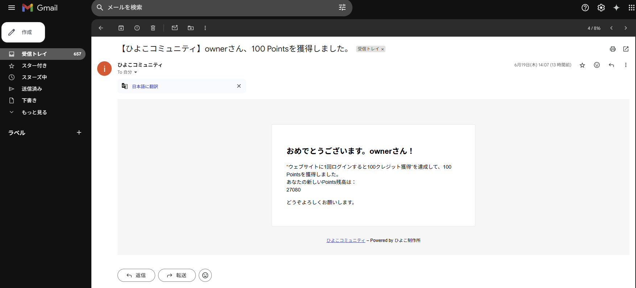Mark the email as unread

(x=175, y=28)
